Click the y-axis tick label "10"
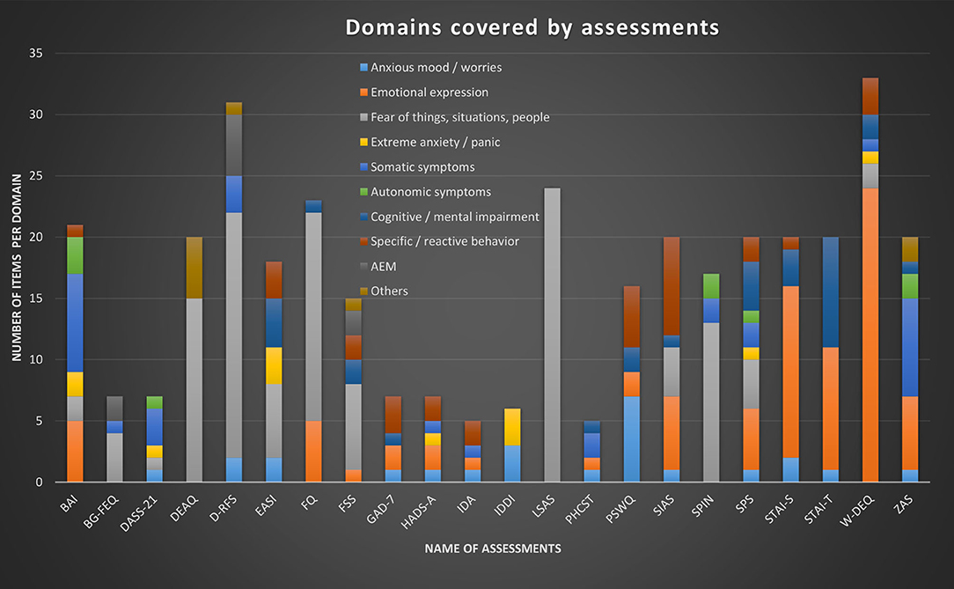 point(36,359)
